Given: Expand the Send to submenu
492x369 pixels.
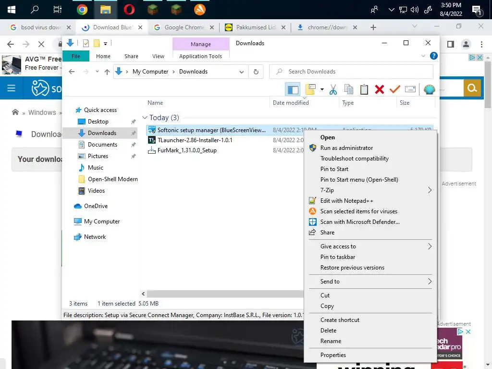Looking at the screenshot, I should click(370, 282).
